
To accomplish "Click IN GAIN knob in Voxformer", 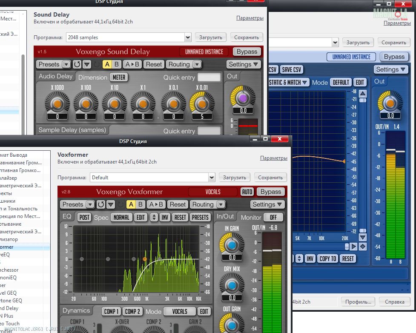I will pos(232,245).
